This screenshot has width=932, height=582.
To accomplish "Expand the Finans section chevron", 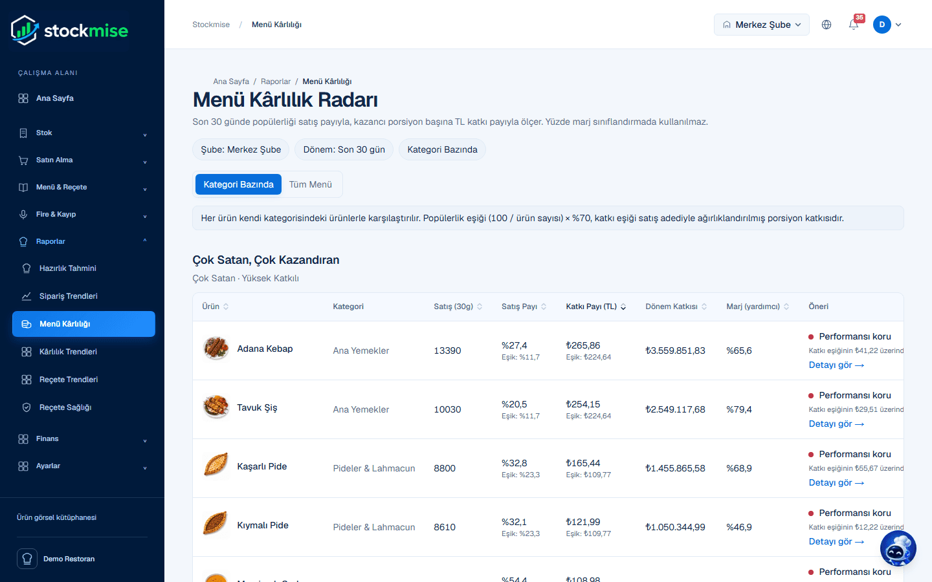I will [x=145, y=440].
